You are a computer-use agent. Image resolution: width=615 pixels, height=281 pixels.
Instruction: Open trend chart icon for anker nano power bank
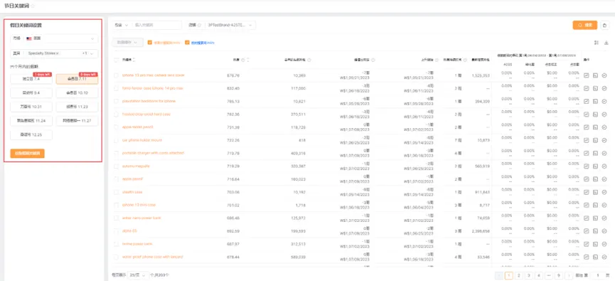coord(587,218)
